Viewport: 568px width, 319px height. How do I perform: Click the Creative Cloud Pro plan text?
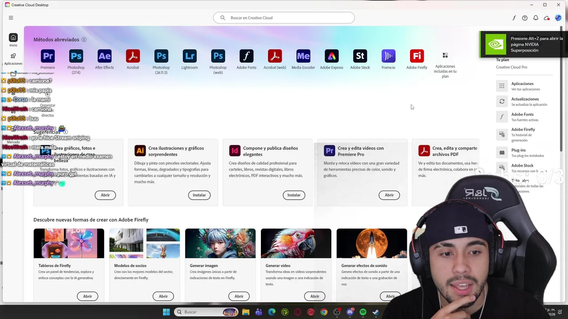(512, 67)
